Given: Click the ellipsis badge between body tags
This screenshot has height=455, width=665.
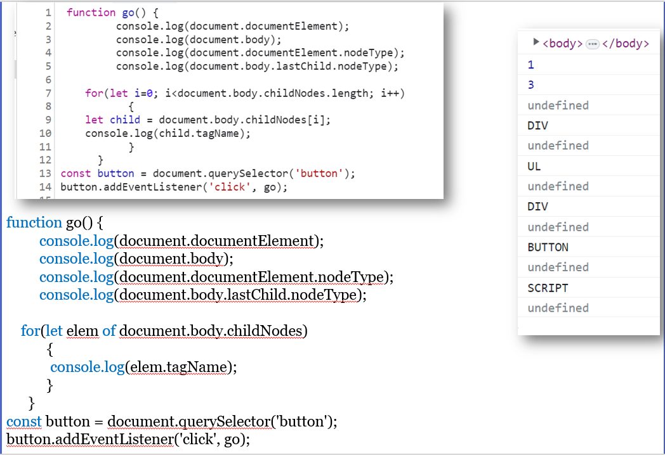Looking at the screenshot, I should coord(593,44).
